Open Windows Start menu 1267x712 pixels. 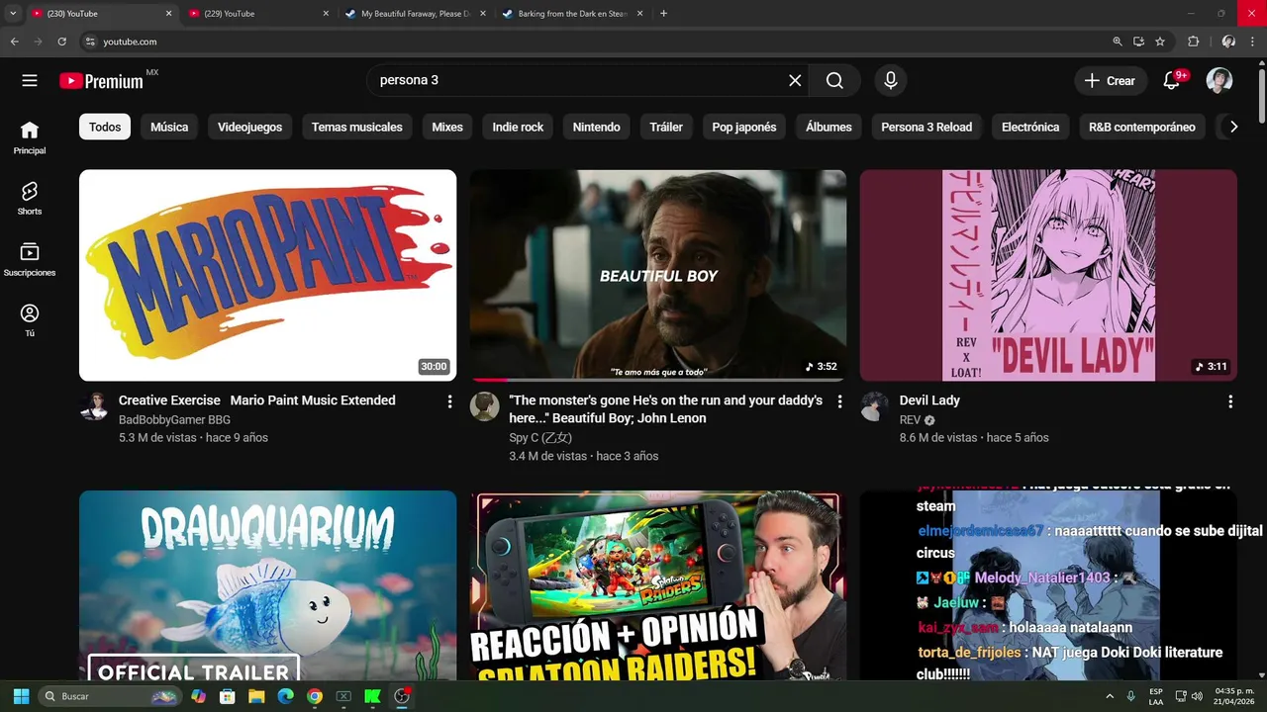[21, 696]
